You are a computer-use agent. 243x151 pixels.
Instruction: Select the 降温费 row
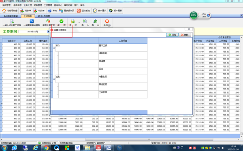click(x=123, y=63)
